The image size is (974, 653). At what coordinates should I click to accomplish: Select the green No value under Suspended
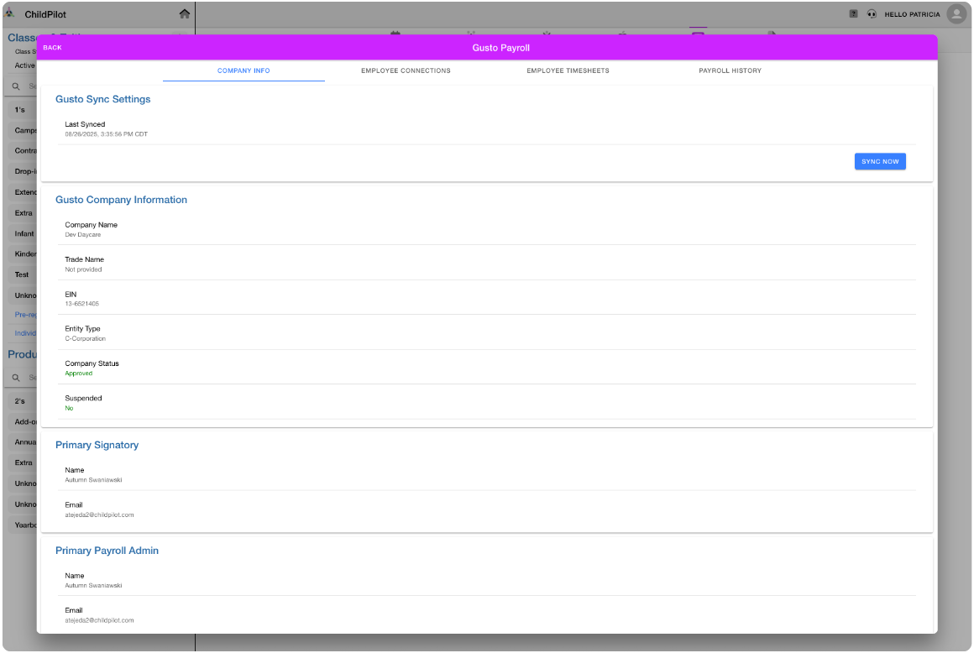69,408
